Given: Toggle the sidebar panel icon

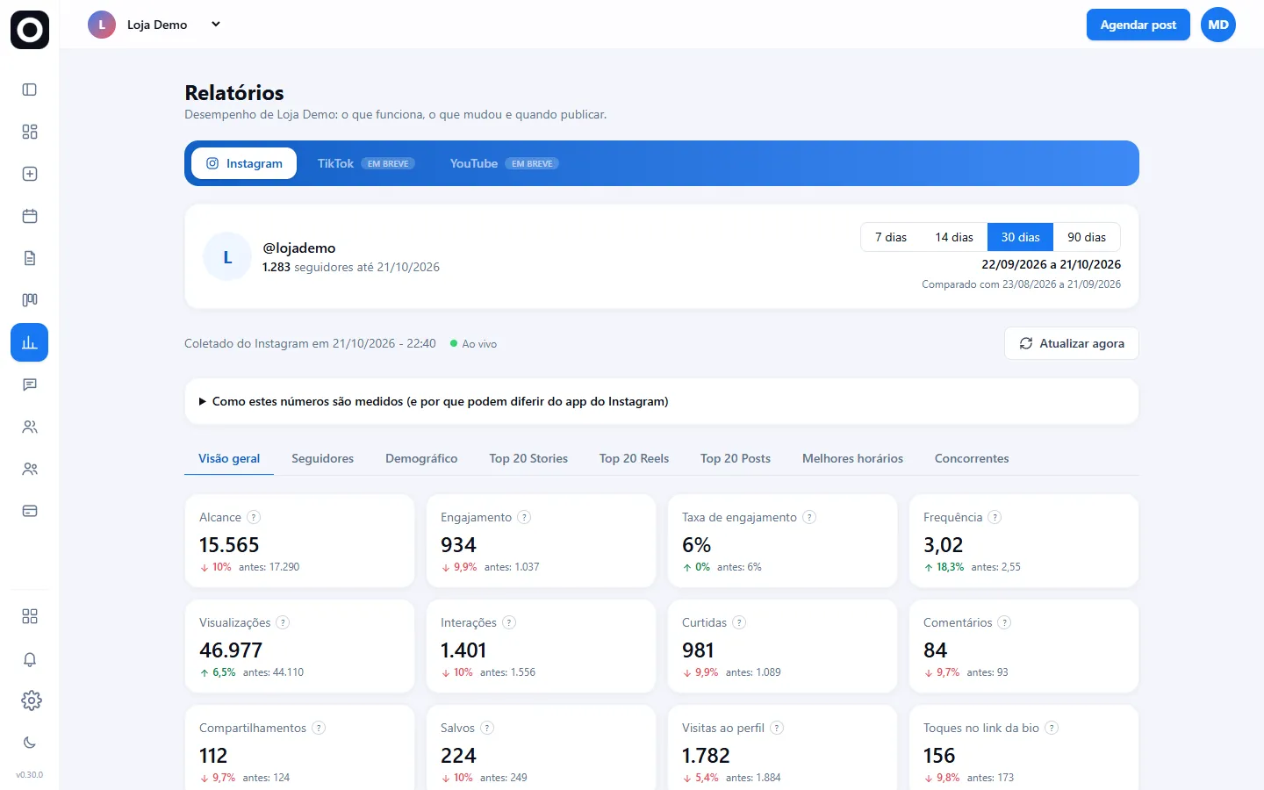Looking at the screenshot, I should 30,90.
